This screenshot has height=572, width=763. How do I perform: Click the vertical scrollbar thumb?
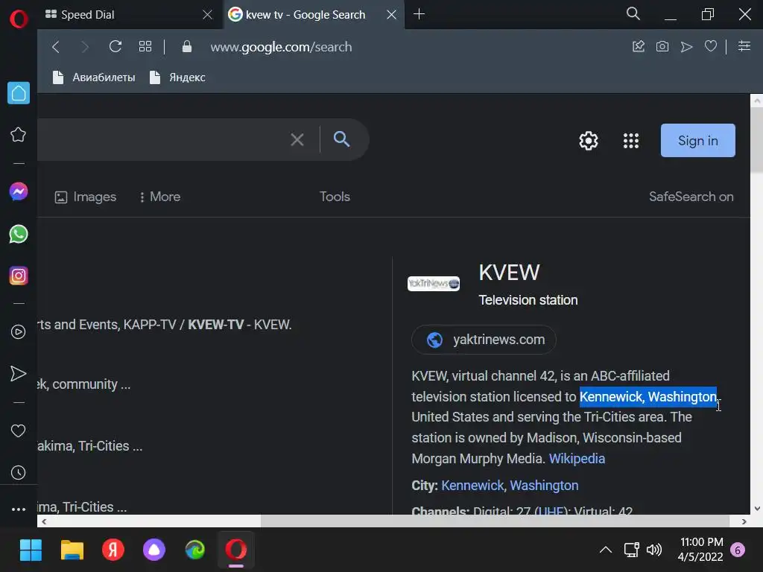[x=756, y=140]
